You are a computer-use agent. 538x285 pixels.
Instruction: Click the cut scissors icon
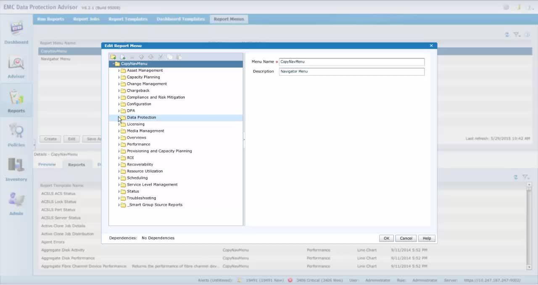pyautogui.click(x=160, y=57)
